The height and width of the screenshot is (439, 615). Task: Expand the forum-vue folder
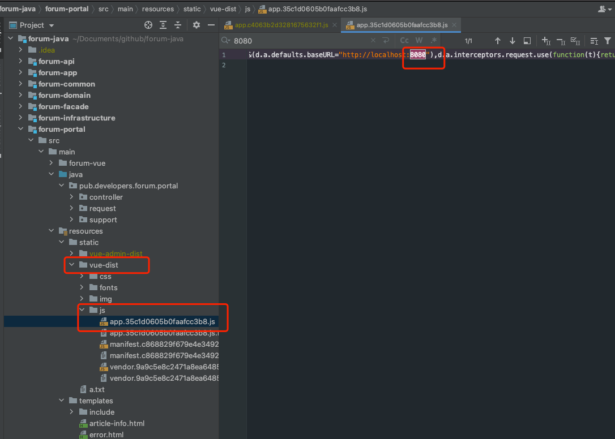(51, 163)
